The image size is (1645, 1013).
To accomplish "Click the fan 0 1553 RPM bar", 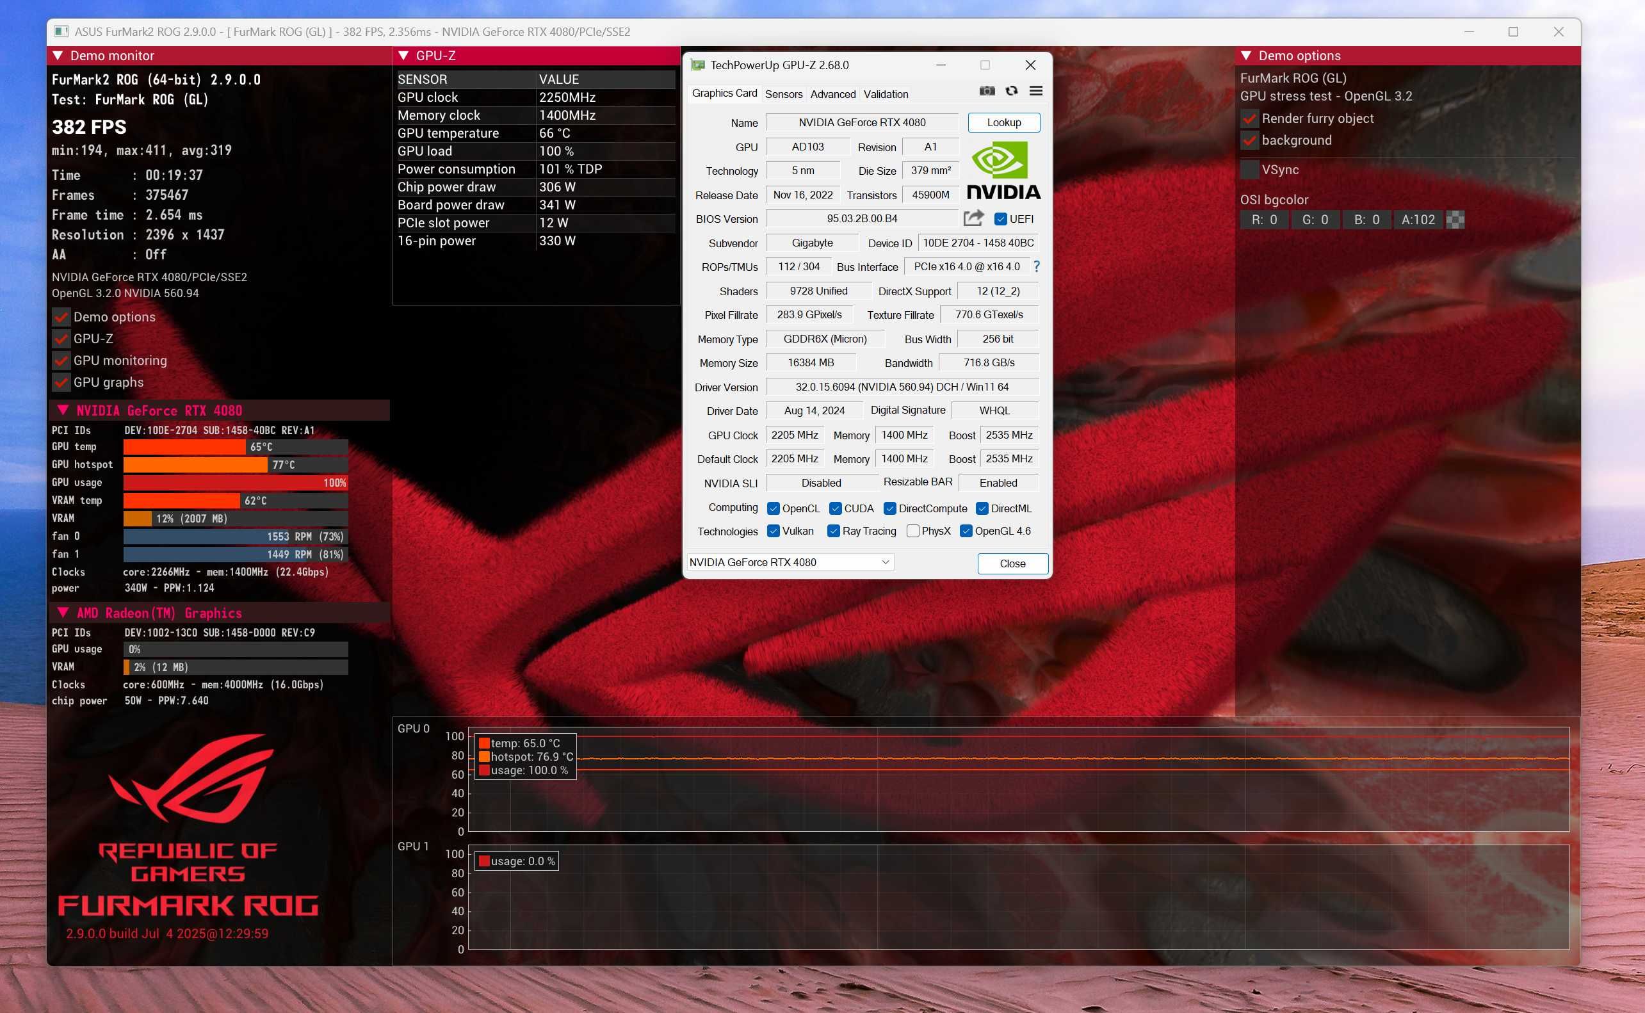I will (236, 537).
